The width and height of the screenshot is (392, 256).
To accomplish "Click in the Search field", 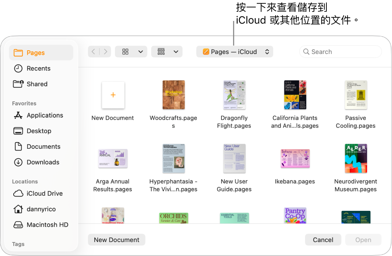I will [x=340, y=51].
